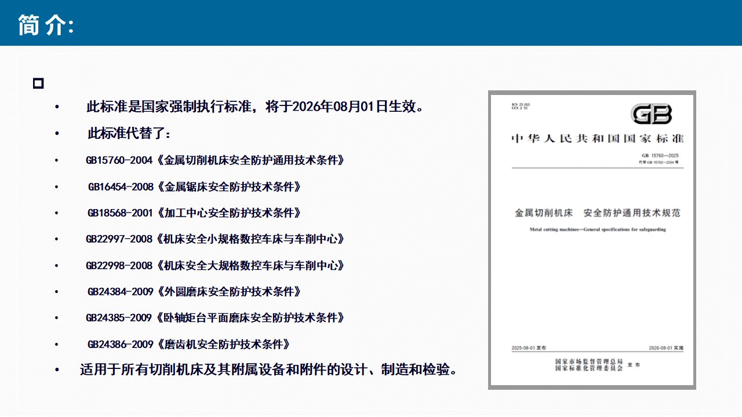Select the GB16454-2008 金属锯床 line
The width and height of the screenshot is (742, 417).
[x=194, y=187]
